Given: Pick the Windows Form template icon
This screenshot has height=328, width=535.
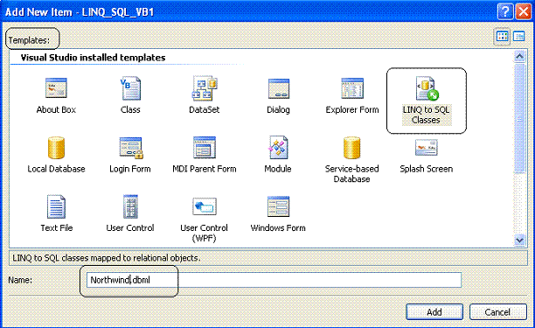Looking at the screenshot, I should (x=278, y=206).
